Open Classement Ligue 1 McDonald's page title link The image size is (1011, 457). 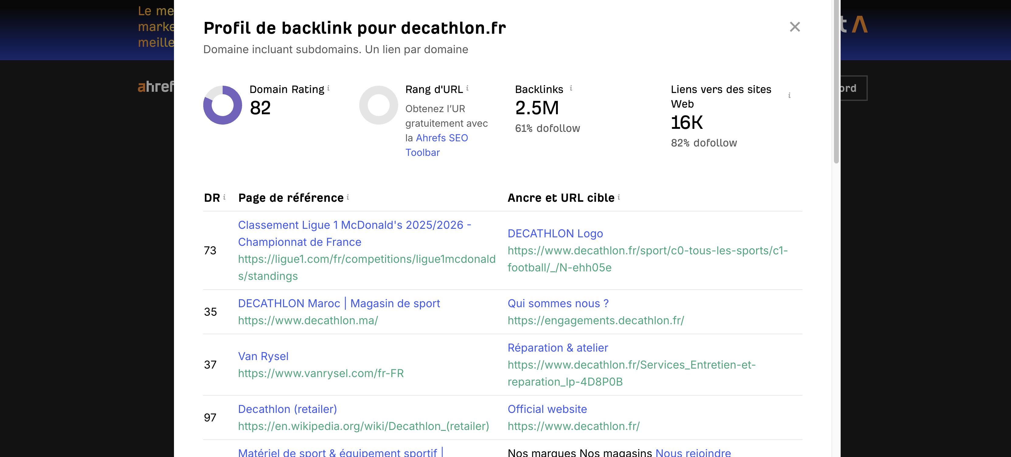click(354, 233)
